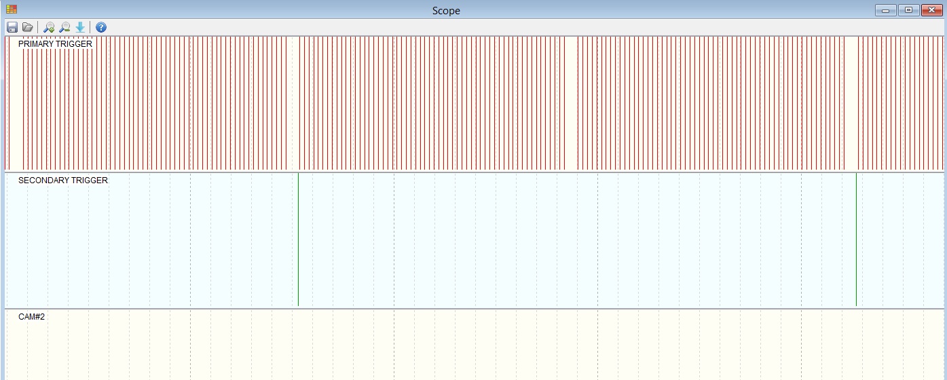Viewport: 947px width, 380px height.
Task: Click primary trigger gap midway between green pulses
Action: (572, 102)
